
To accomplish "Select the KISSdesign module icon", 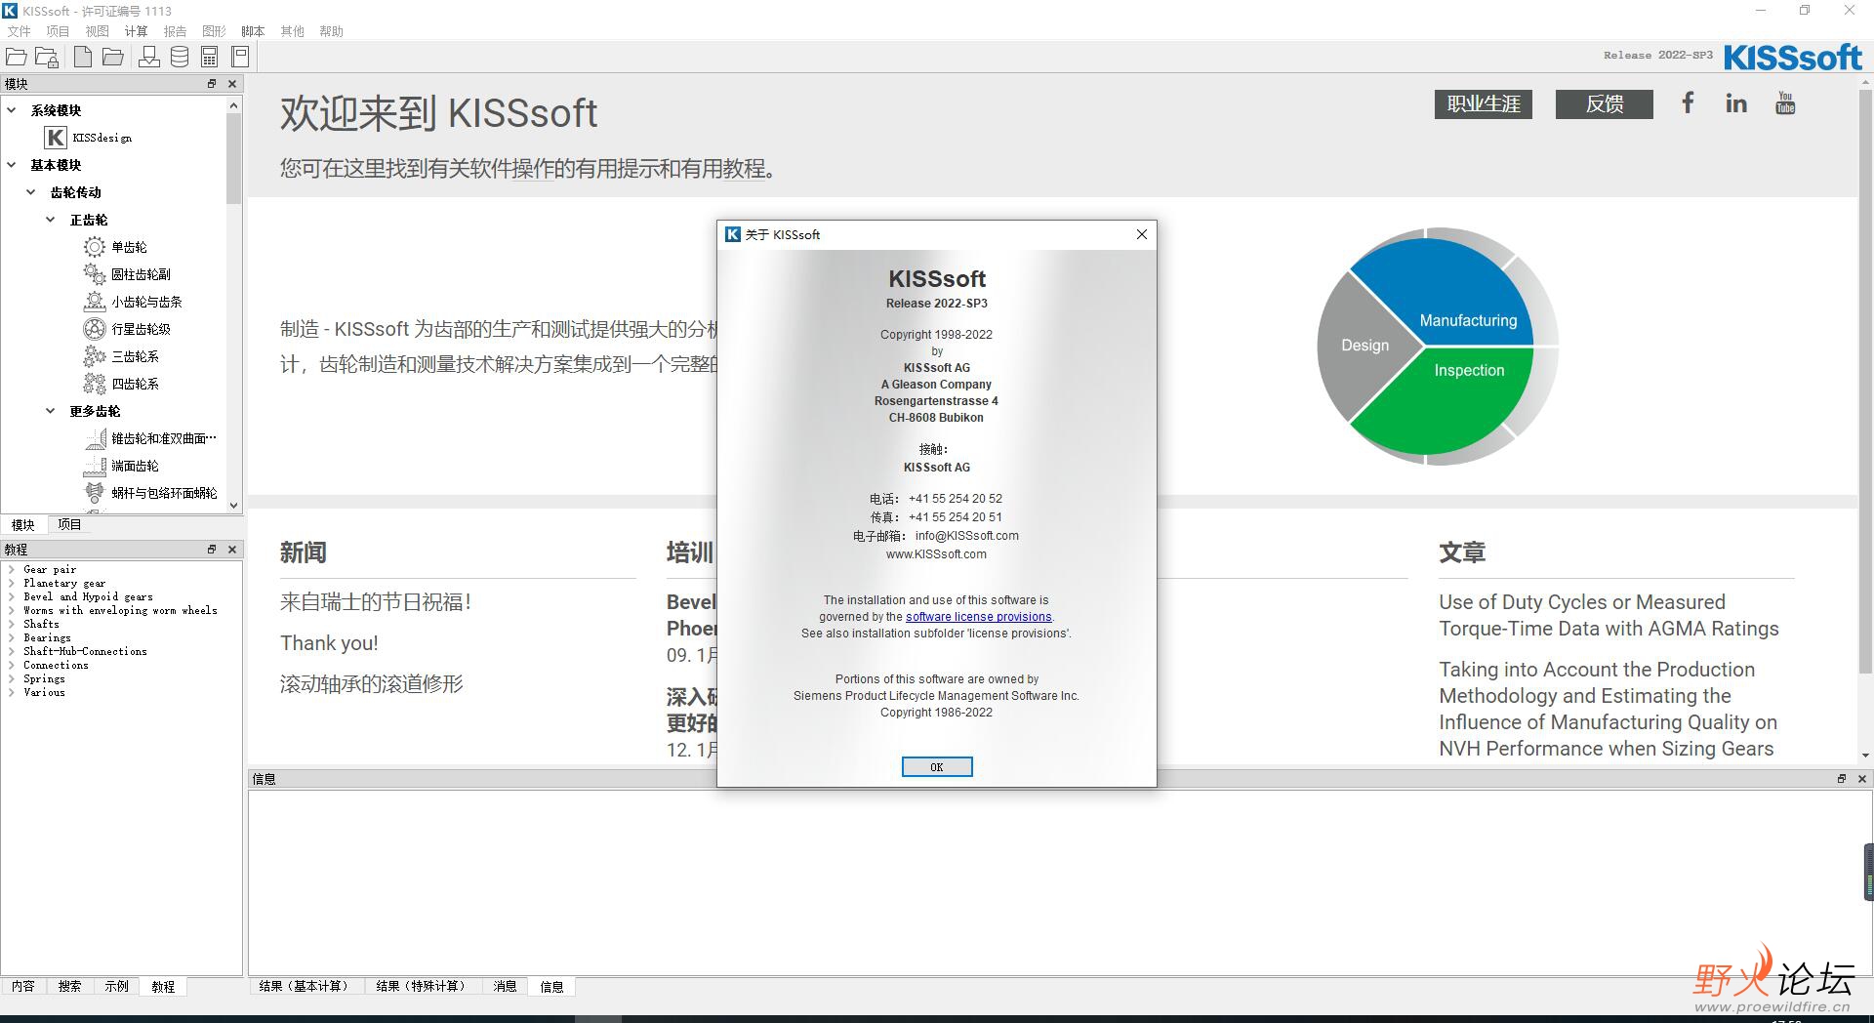I will [x=56, y=138].
